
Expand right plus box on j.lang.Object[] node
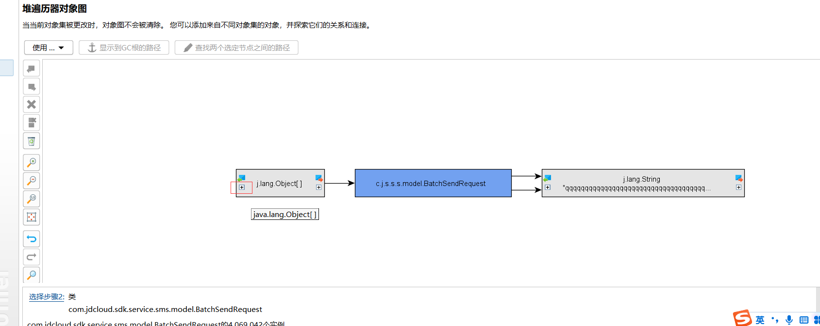[x=318, y=187]
